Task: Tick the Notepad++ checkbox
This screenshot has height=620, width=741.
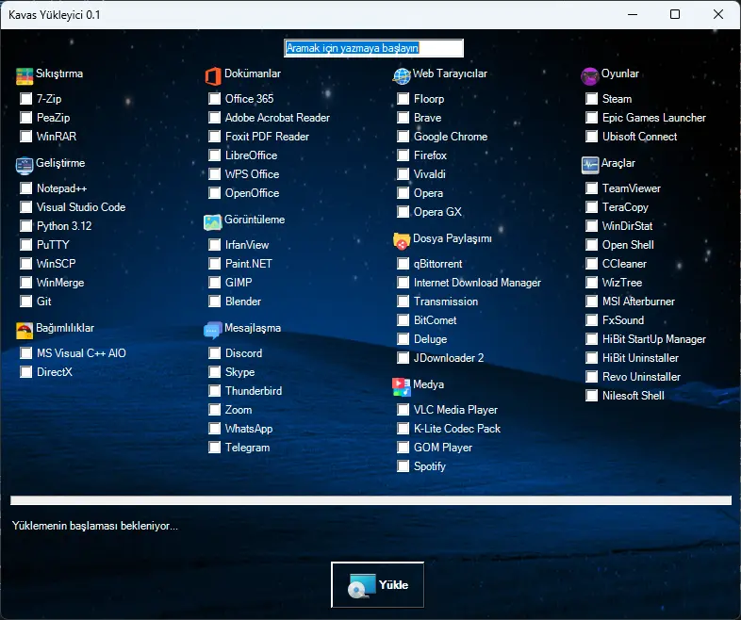Action: (x=26, y=188)
